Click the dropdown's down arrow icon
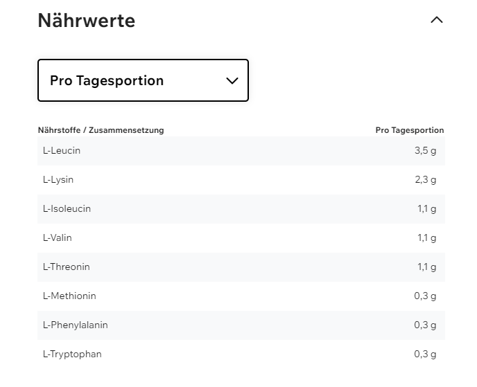 tap(232, 81)
